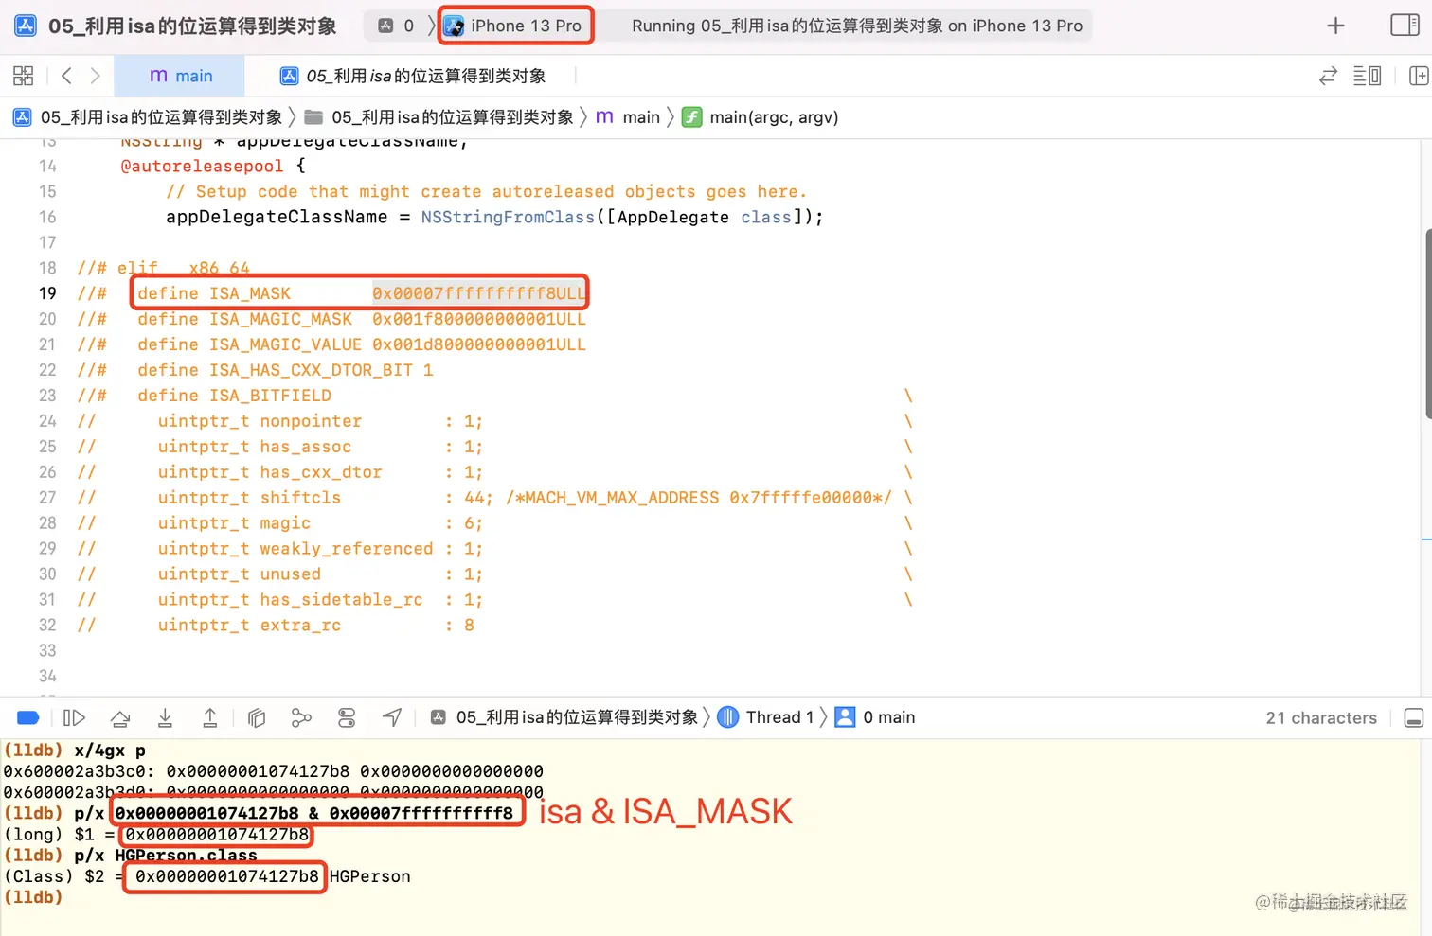1432x936 pixels.
Task: Select the debug process 05_利用isa的位运算得到类对象
Action: point(564,717)
